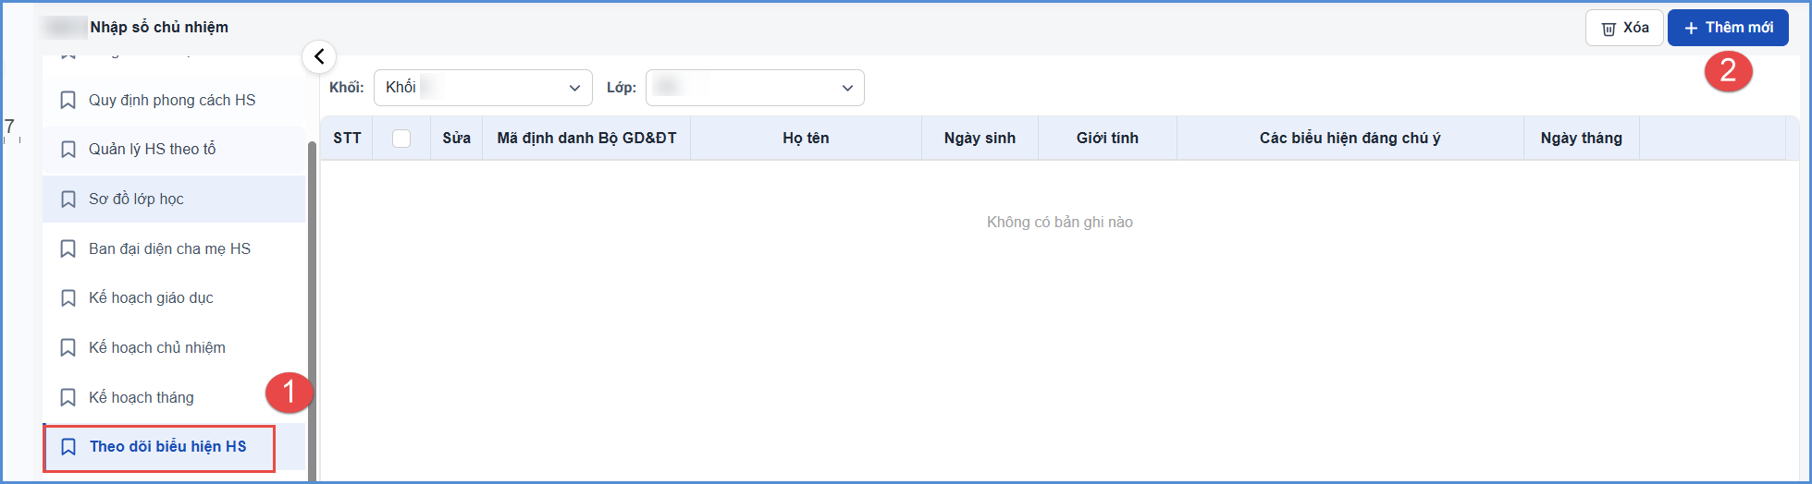Toggle the select-all checkbox in table header
1812x484 pixels.
pyautogui.click(x=401, y=139)
